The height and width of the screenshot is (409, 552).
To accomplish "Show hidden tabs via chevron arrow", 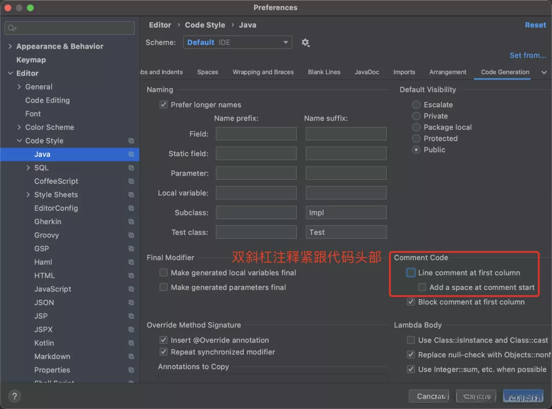I will click(x=544, y=72).
